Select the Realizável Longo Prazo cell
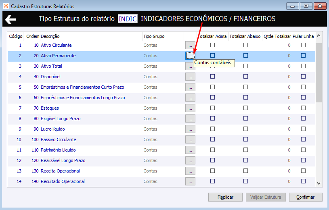The height and width of the screenshot is (210, 329). click(63, 160)
